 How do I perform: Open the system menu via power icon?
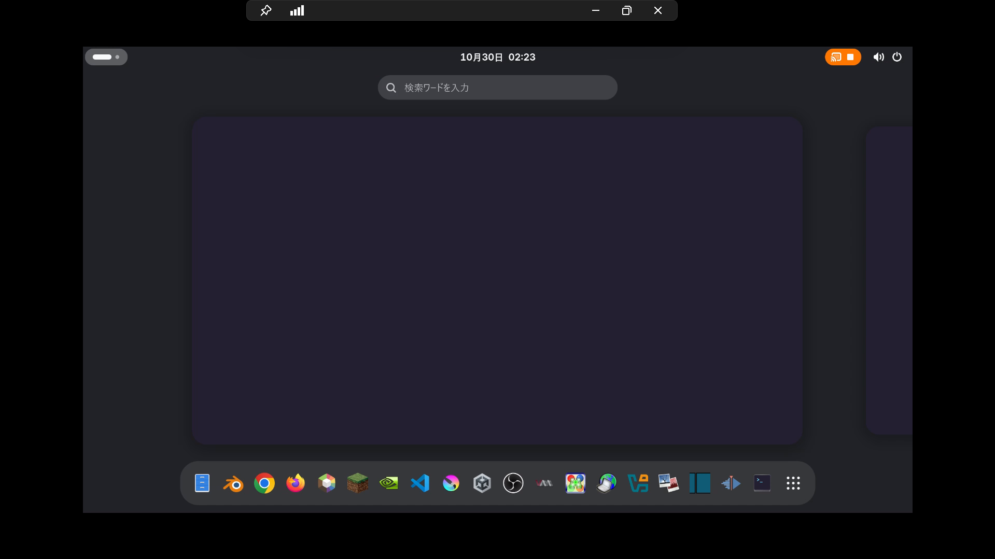pyautogui.click(x=897, y=57)
